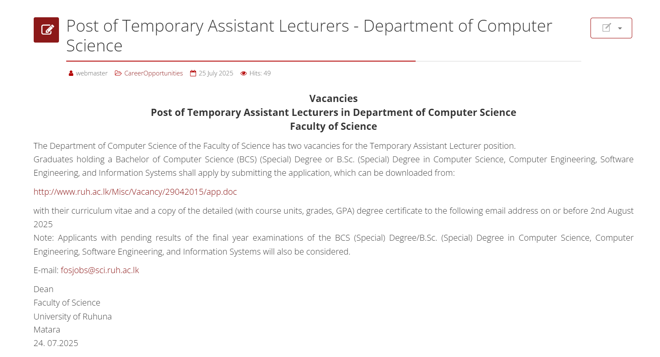The height and width of the screenshot is (357, 660).
Task: Click the pencil edit icon in top-right button
Action: coord(607,28)
